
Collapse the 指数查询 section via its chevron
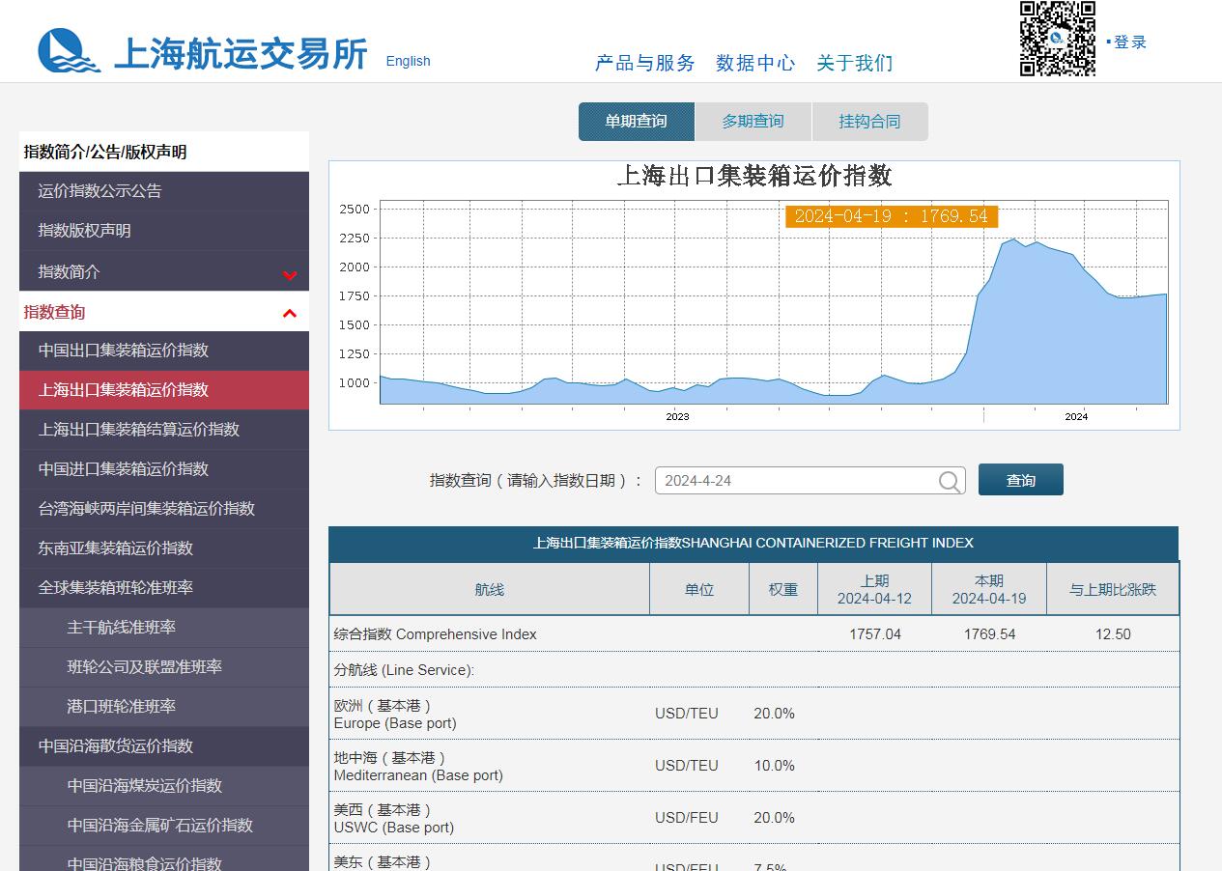click(289, 313)
